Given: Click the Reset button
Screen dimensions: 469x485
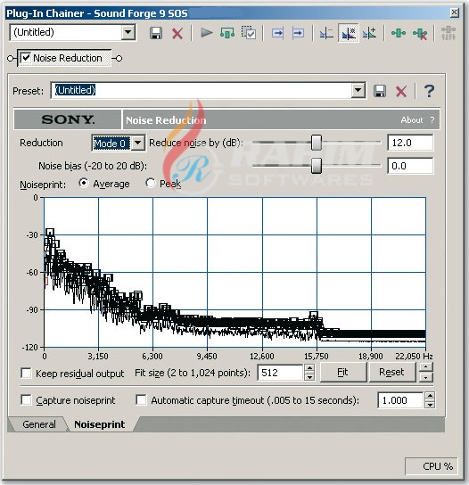Looking at the screenshot, I should coord(391,372).
